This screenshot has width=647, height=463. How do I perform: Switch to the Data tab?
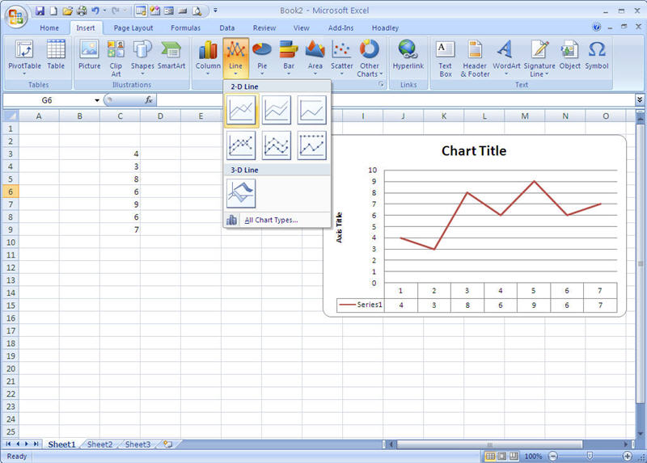coord(227,27)
